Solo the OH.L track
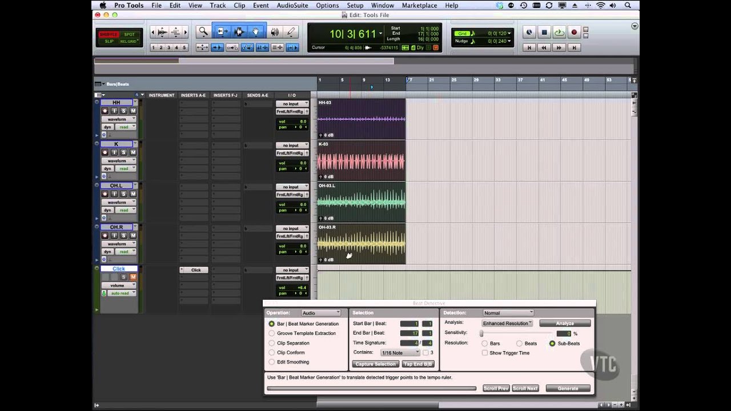 point(124,194)
